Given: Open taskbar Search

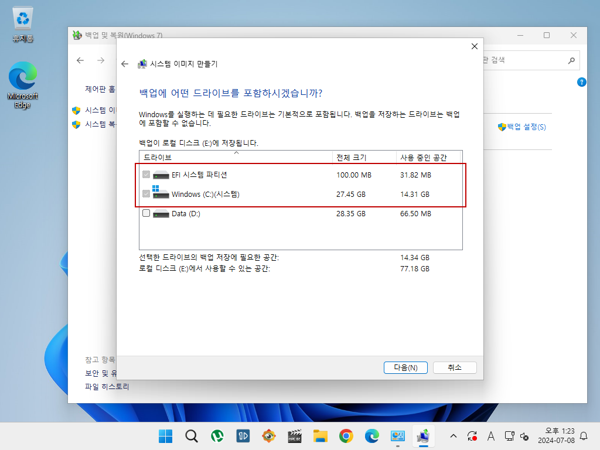Looking at the screenshot, I should pyautogui.click(x=192, y=436).
